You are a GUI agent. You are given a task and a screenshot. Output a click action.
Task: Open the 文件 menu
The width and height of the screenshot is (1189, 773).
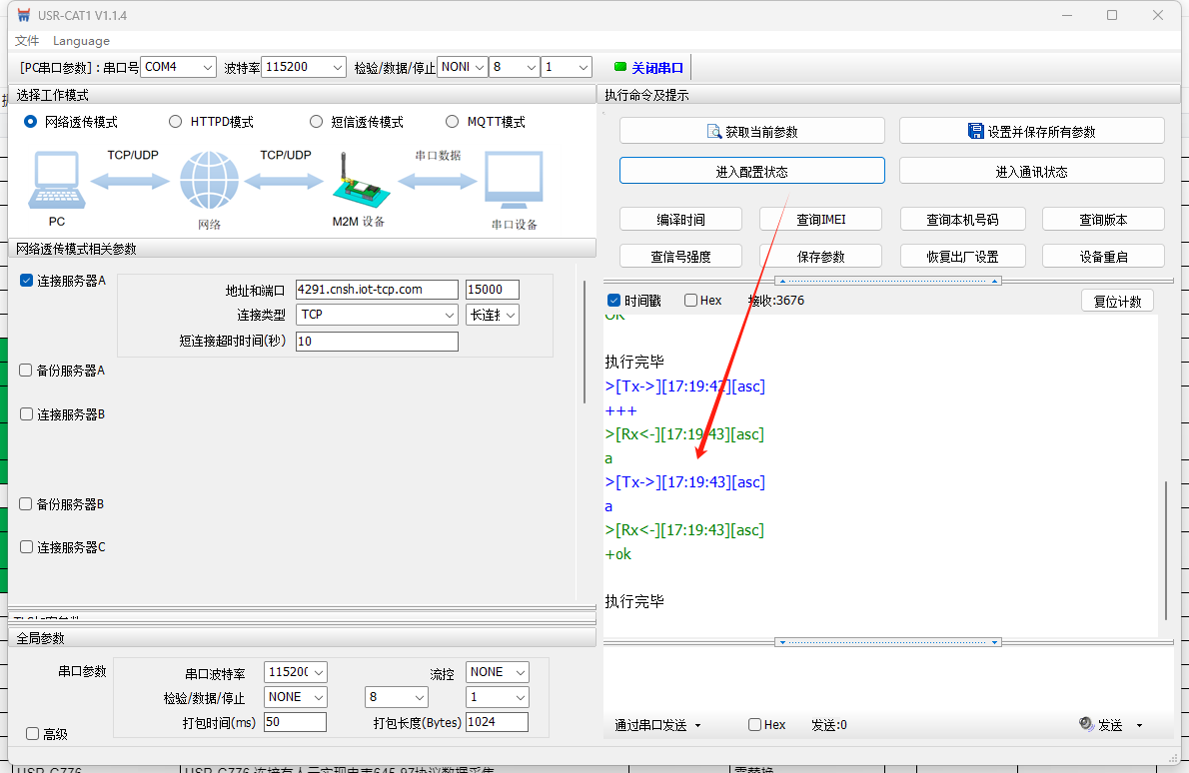click(x=27, y=41)
